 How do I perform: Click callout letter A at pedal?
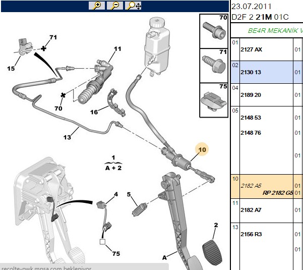click(164, 257)
